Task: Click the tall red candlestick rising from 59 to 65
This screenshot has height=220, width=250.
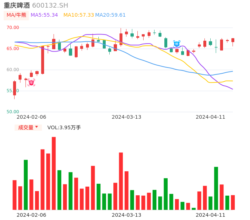Action: click(x=43, y=60)
